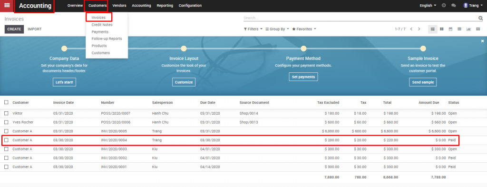This screenshot has height=187, width=487.
Task: Click the Let's start! button
Action: coord(64,82)
